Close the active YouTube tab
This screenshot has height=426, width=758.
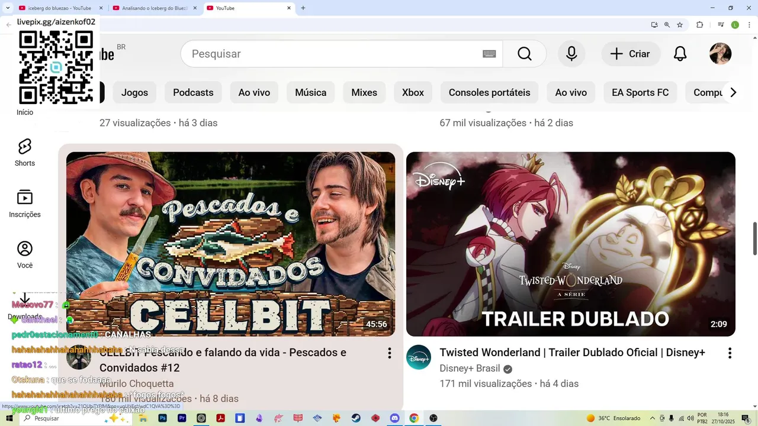pos(289,8)
